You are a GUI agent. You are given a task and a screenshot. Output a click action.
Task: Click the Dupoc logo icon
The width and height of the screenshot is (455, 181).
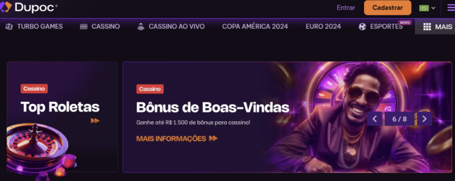tap(6, 7)
